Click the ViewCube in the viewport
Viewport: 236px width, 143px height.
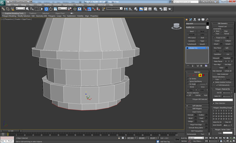(176, 26)
